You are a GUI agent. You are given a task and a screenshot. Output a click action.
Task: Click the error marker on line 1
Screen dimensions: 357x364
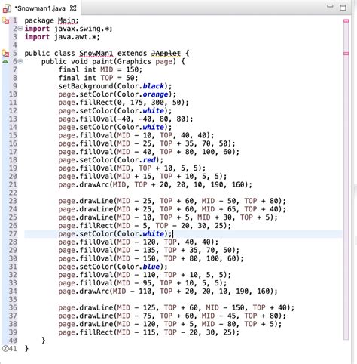pyautogui.click(x=5, y=20)
